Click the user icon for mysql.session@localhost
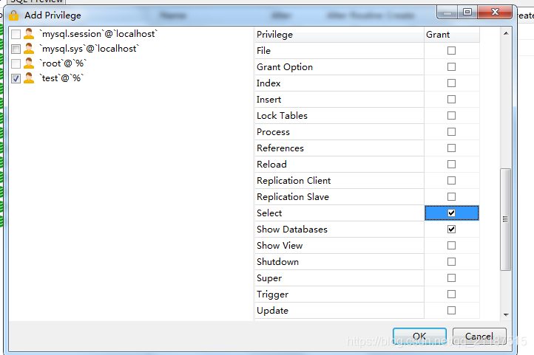This screenshot has width=534, height=355. pos(29,34)
